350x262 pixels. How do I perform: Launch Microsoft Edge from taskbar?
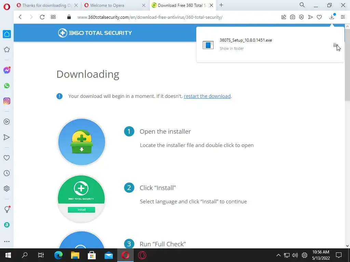[58, 255]
